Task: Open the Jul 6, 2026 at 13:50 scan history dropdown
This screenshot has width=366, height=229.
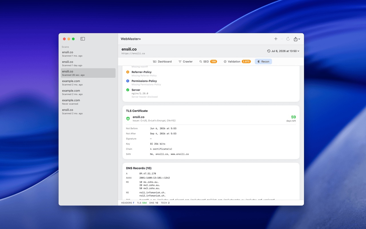Action: pyautogui.click(x=283, y=51)
